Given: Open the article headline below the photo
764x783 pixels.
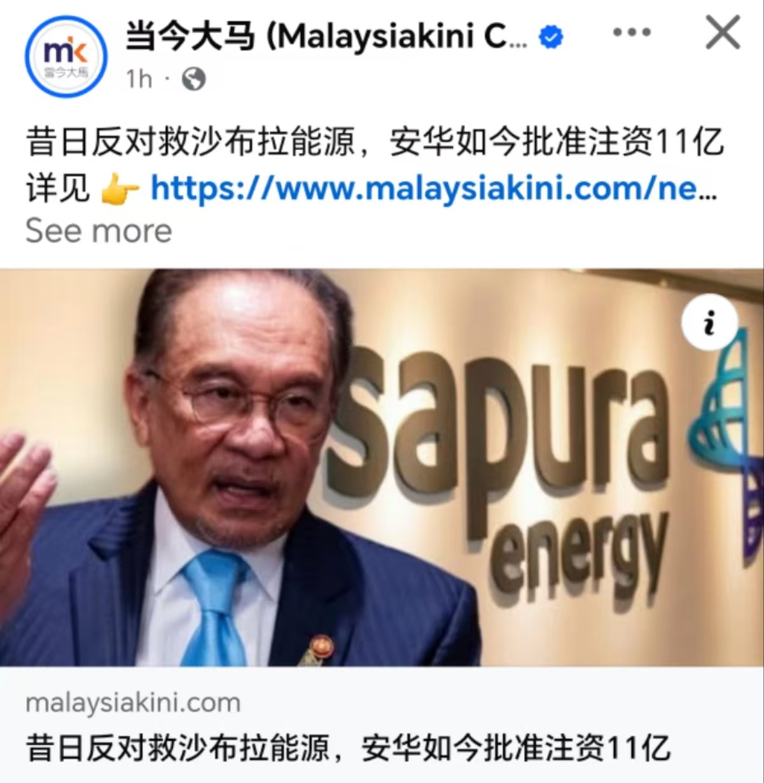Looking at the screenshot, I should [349, 748].
